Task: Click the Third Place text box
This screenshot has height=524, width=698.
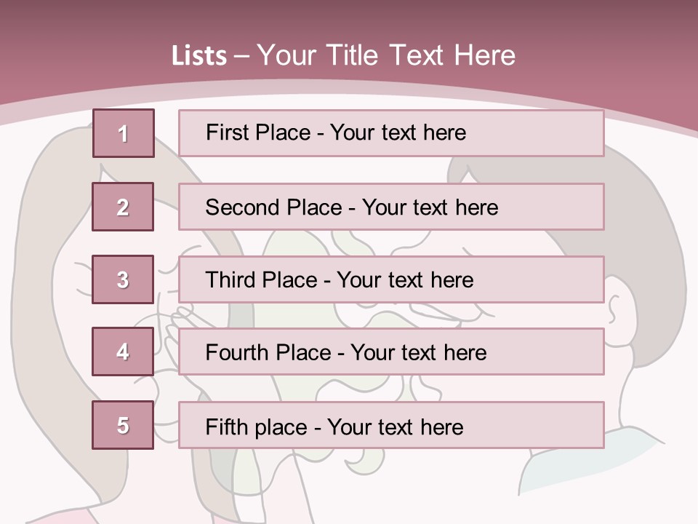Action: 391,279
